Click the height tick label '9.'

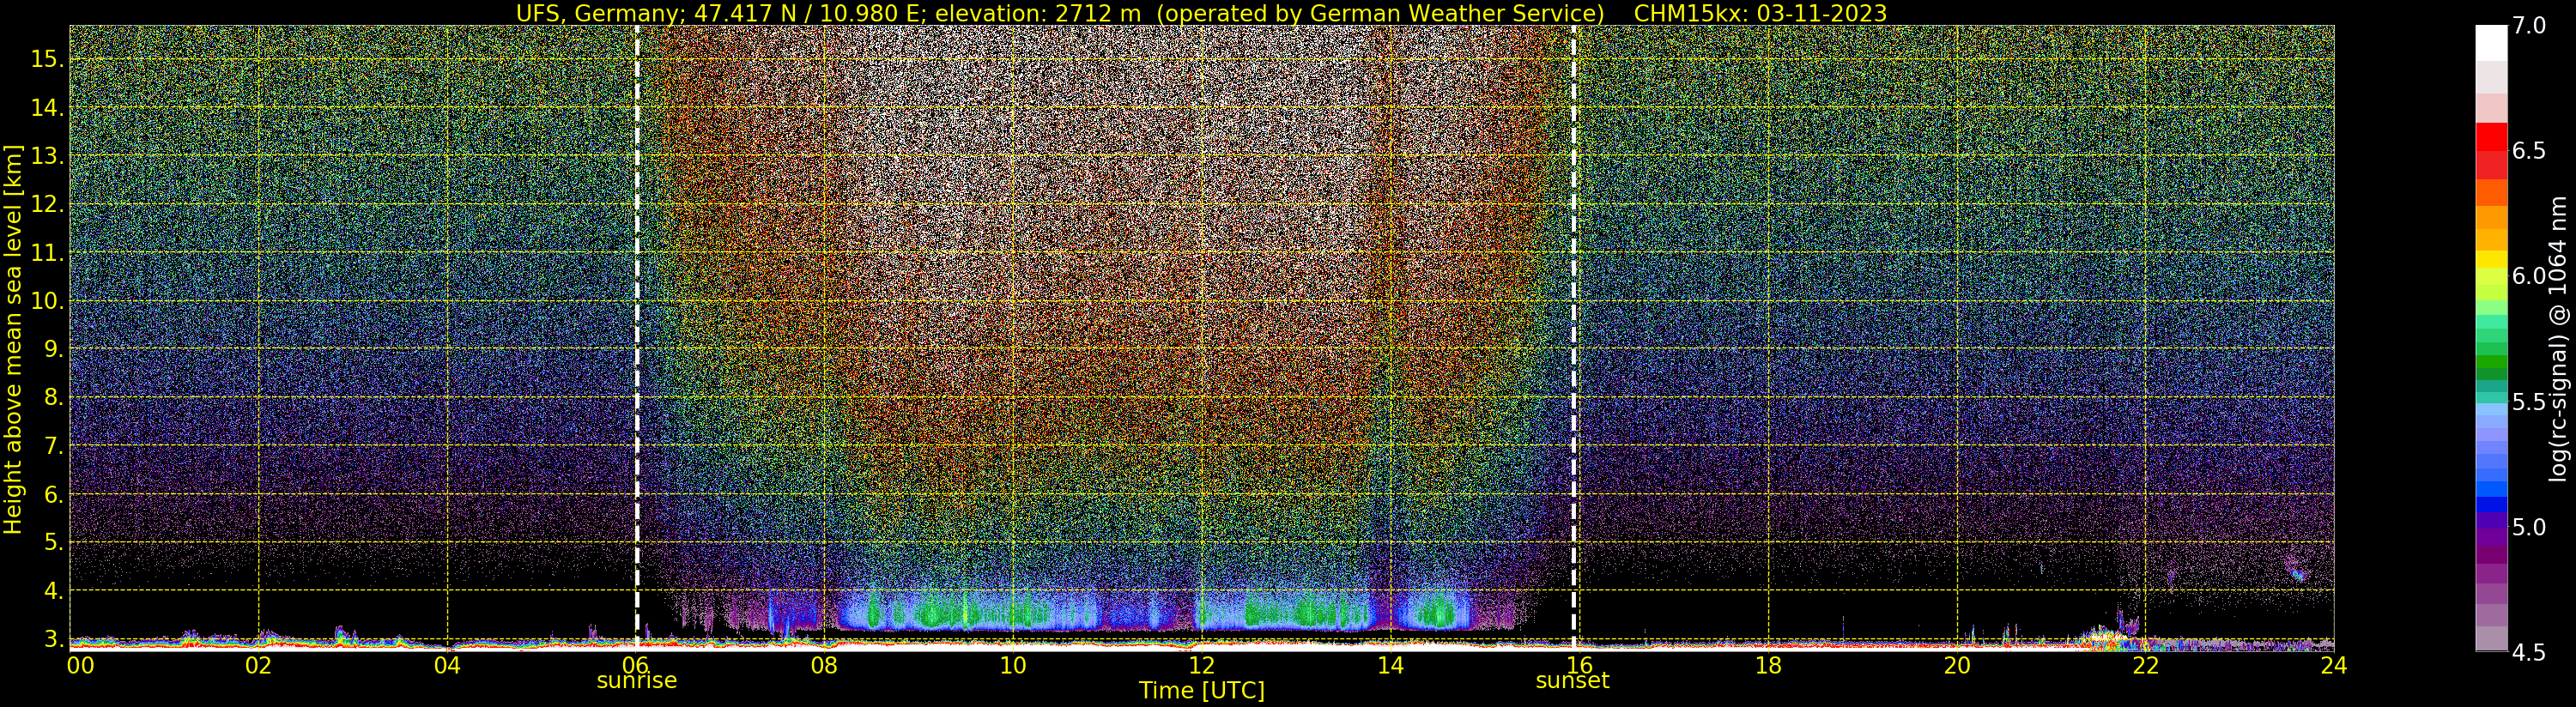click(x=54, y=349)
